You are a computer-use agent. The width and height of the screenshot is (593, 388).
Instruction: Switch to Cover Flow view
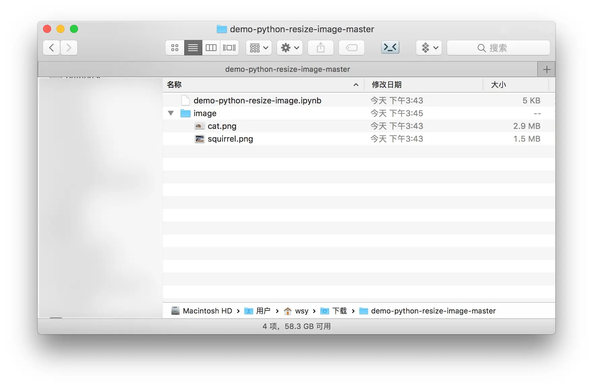[230, 48]
